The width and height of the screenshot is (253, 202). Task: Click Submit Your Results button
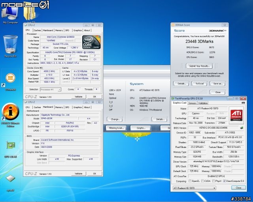pos(199,66)
